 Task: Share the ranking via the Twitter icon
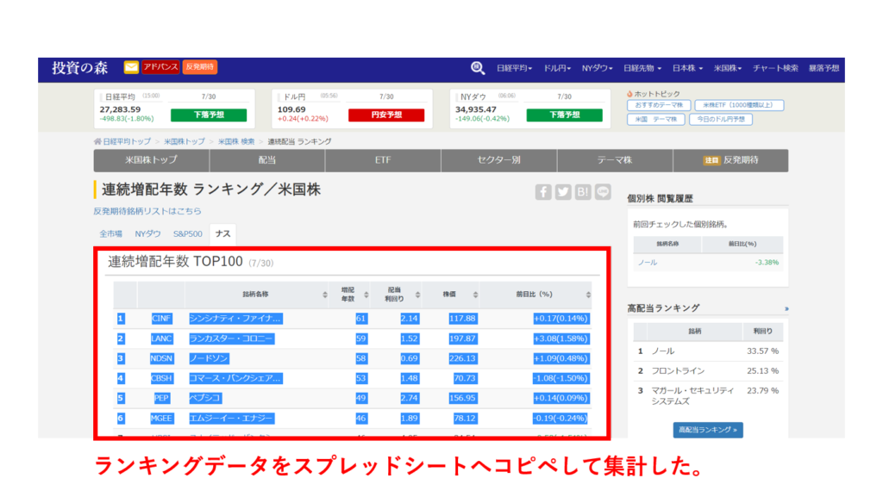pos(562,191)
